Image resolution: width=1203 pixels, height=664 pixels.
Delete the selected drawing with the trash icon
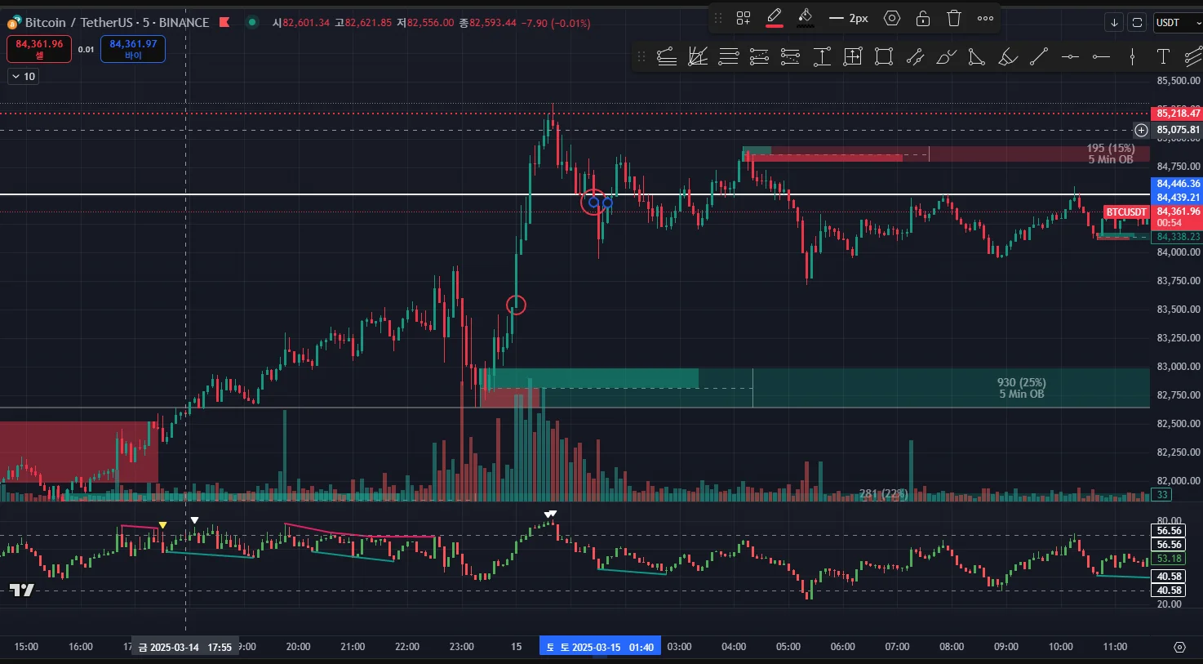point(954,18)
